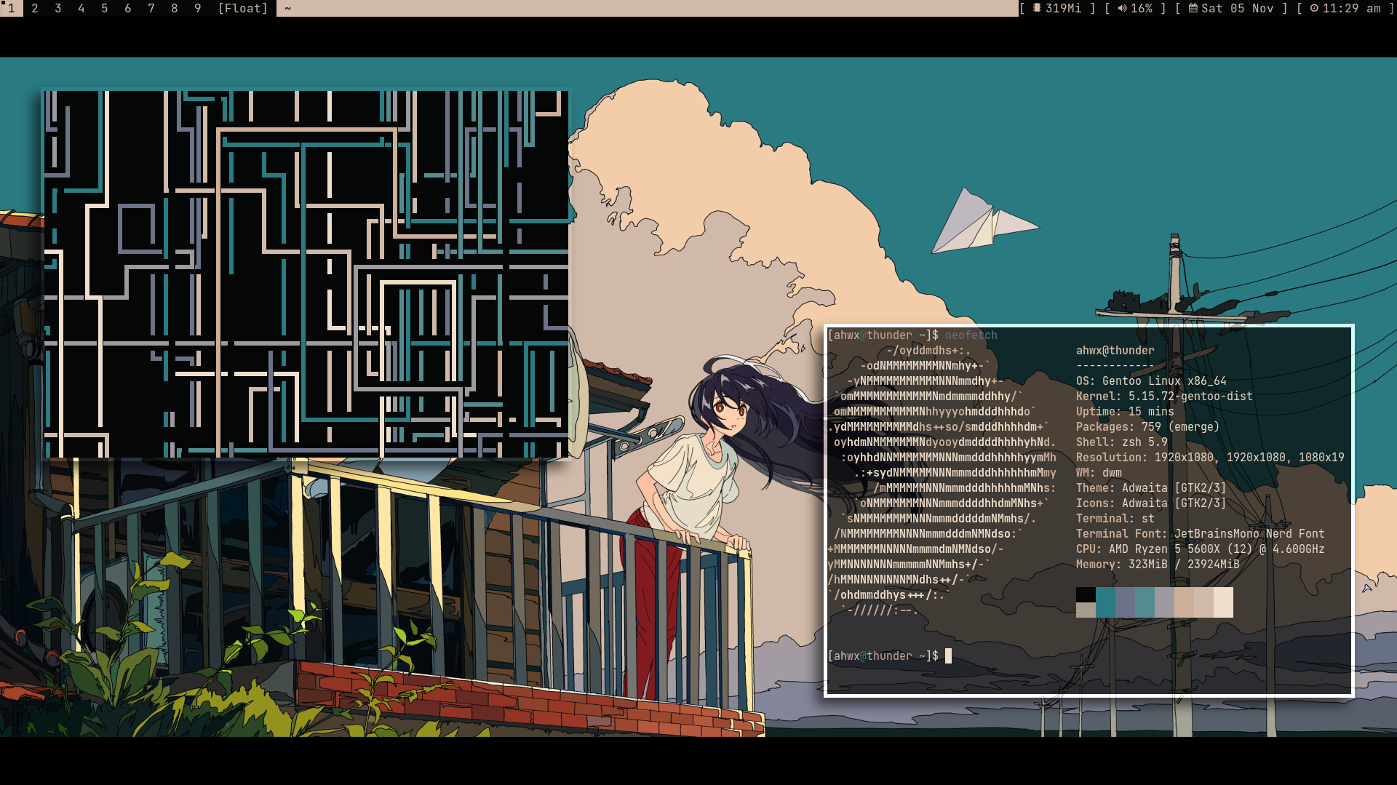Click the neofetch command text in the terminal
This screenshot has height=785, width=1397.
pos(972,335)
